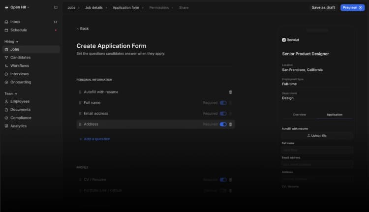The height and width of the screenshot is (212, 369).
Task: Click the Schedule calendar icon
Action: (x=6, y=30)
